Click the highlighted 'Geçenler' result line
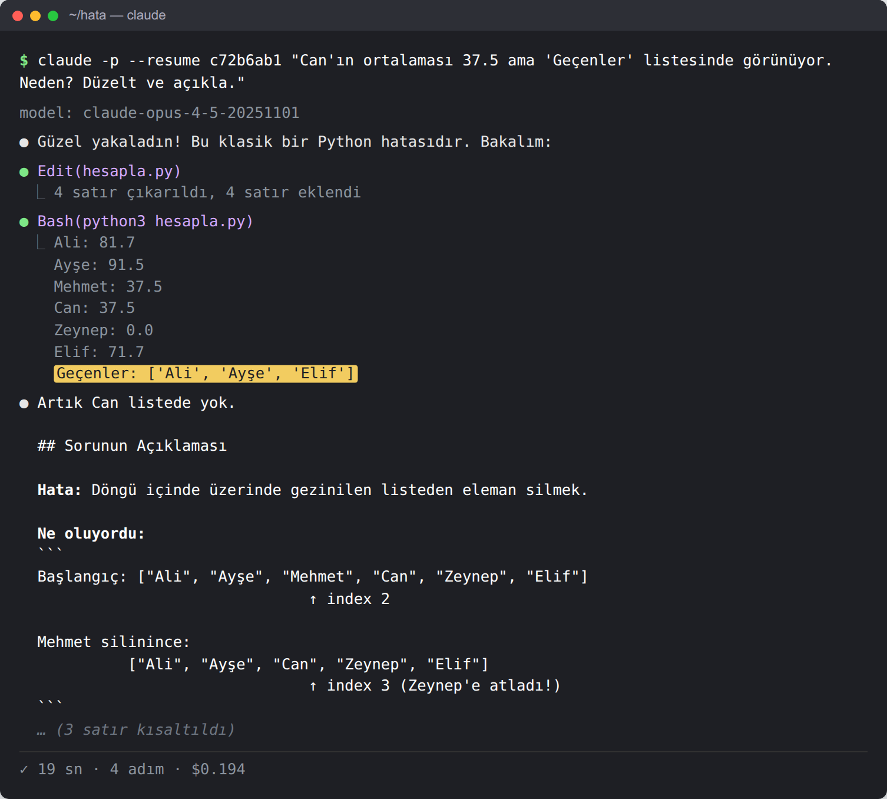Image resolution: width=887 pixels, height=799 pixels. (x=206, y=374)
